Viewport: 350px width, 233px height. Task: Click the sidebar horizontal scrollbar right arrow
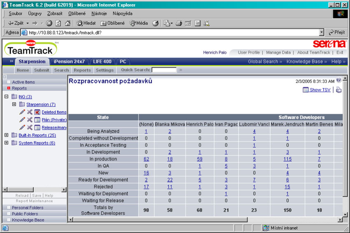pos(64,189)
